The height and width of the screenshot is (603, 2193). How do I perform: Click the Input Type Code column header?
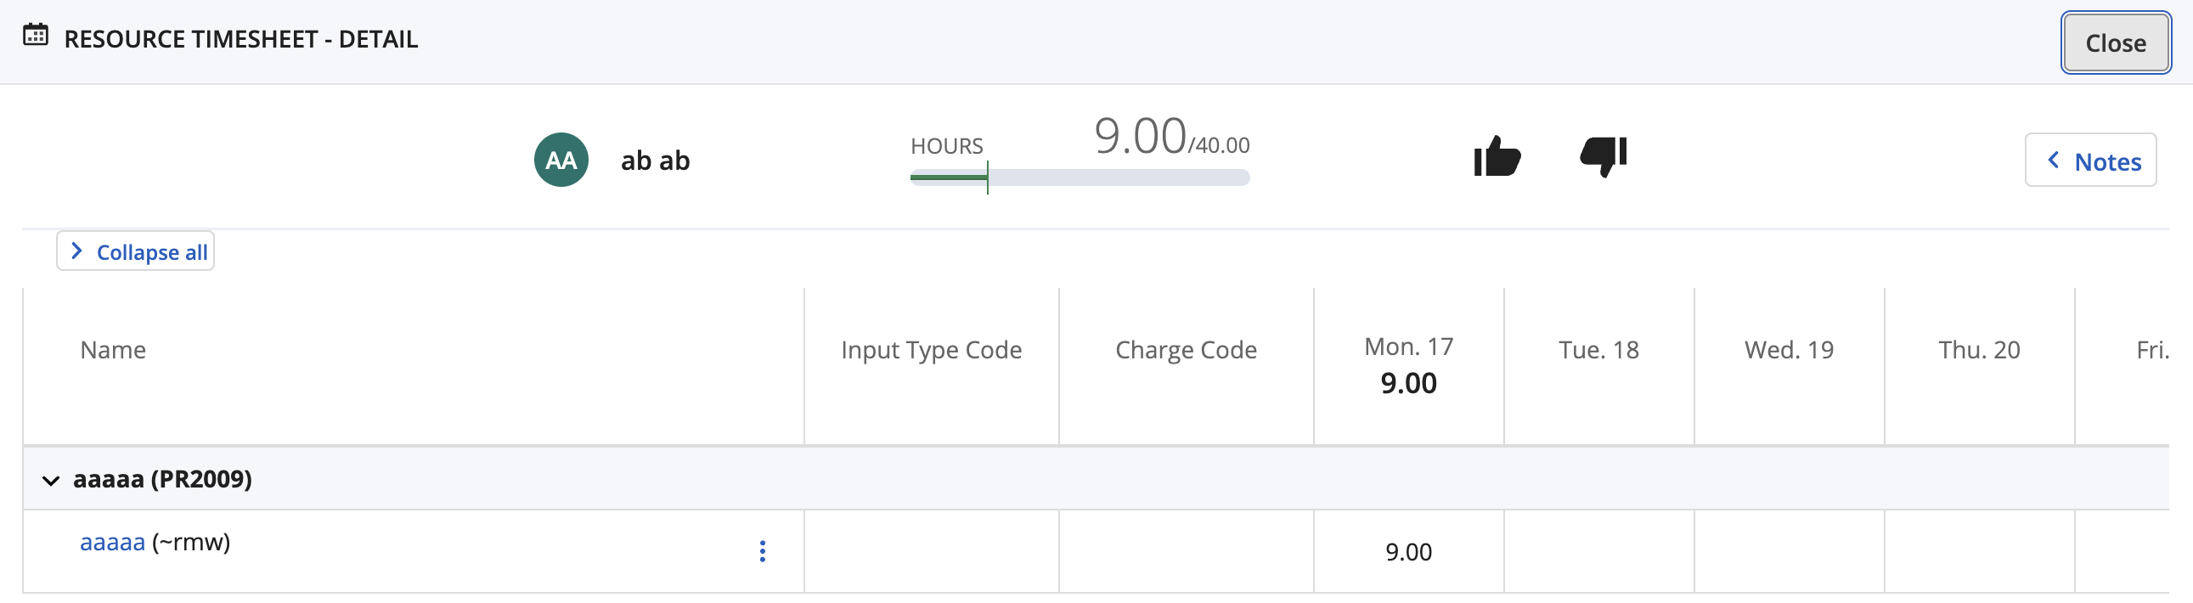(931, 350)
